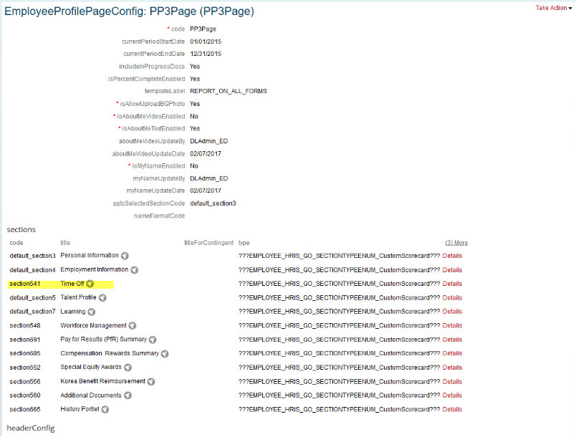576x437 pixels.
Task: Open Details for default_section4 row
Action: coord(452,270)
